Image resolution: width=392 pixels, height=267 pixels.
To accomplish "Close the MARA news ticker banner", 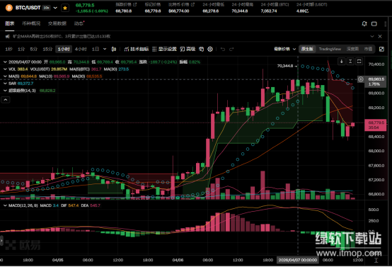I will 380,36.
